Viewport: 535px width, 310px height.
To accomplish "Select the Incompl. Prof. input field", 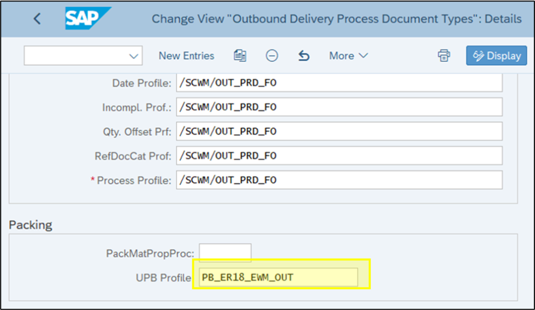I will point(339,107).
